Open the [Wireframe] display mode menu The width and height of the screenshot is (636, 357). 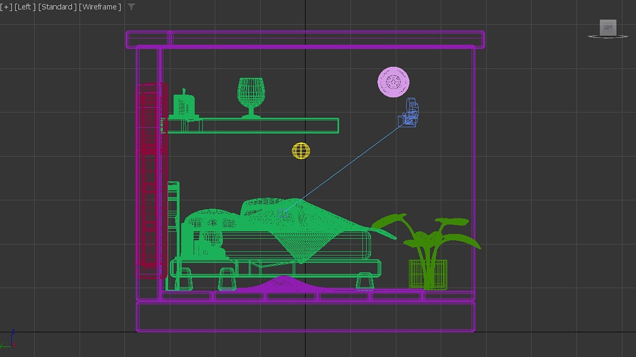100,7
